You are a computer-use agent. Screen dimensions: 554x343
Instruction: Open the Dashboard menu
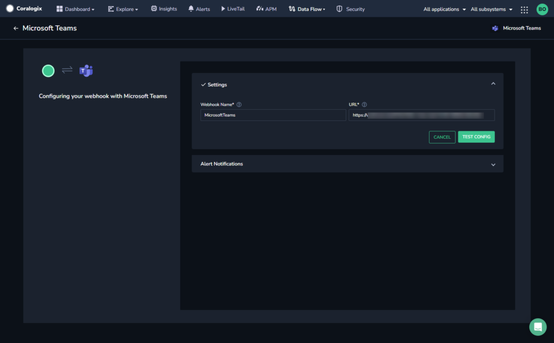pos(75,9)
